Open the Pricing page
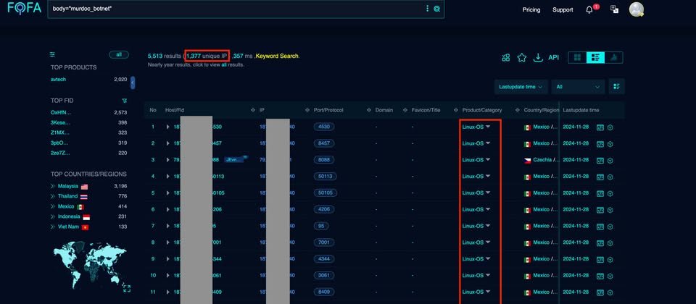This screenshot has width=696, height=304. 531,9
